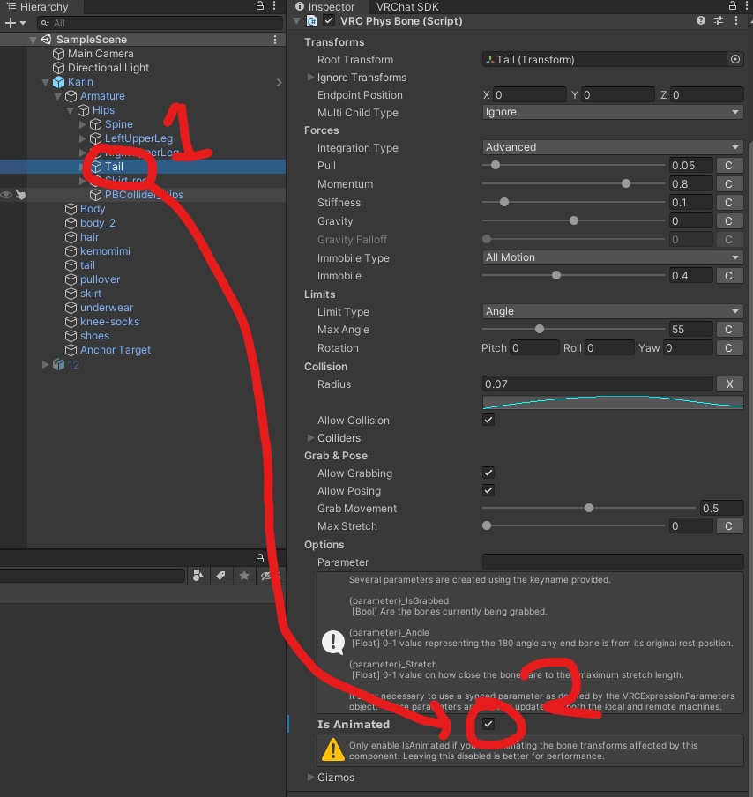Open VRC Phys Bone component kebab menu

point(735,20)
